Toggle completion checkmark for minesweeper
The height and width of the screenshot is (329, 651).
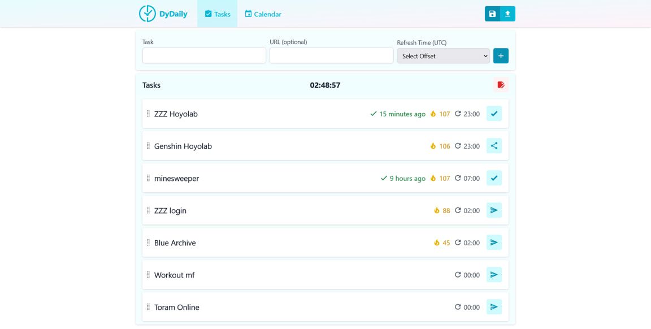[494, 178]
